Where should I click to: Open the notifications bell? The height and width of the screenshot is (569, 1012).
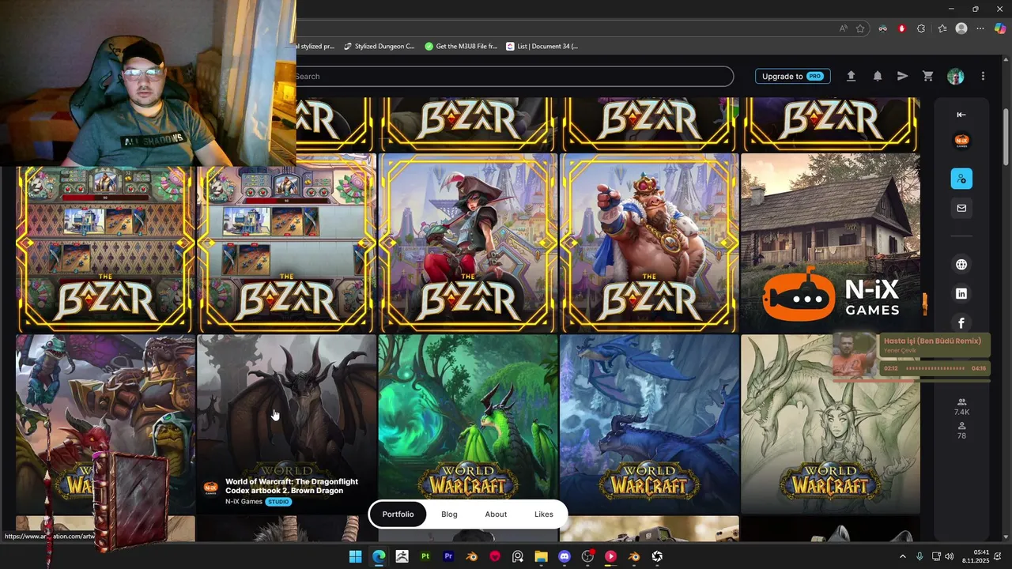[x=878, y=76]
